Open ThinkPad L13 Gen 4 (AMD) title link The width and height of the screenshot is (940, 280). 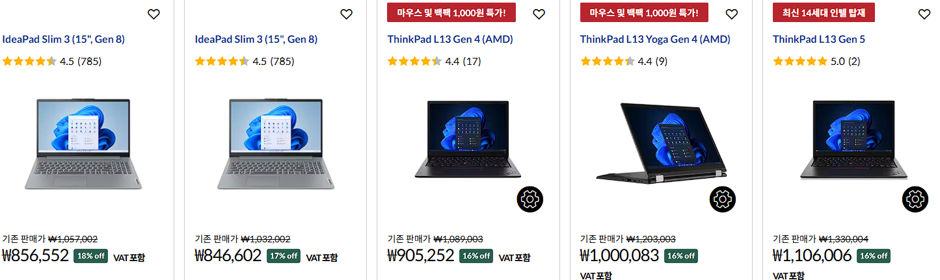click(450, 40)
